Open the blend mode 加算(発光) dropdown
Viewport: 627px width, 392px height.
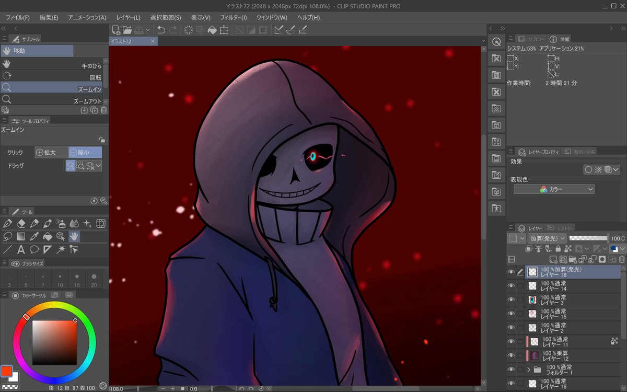[547, 238]
